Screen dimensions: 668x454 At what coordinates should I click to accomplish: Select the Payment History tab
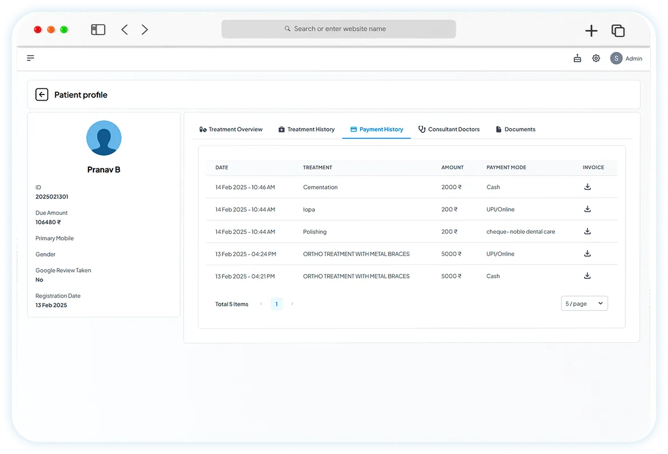pyautogui.click(x=377, y=130)
